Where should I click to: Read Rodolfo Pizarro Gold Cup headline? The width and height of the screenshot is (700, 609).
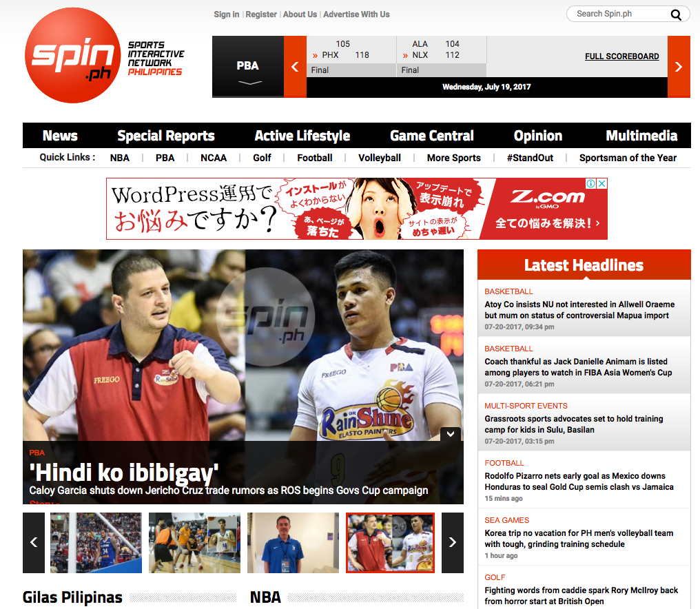[x=579, y=482]
